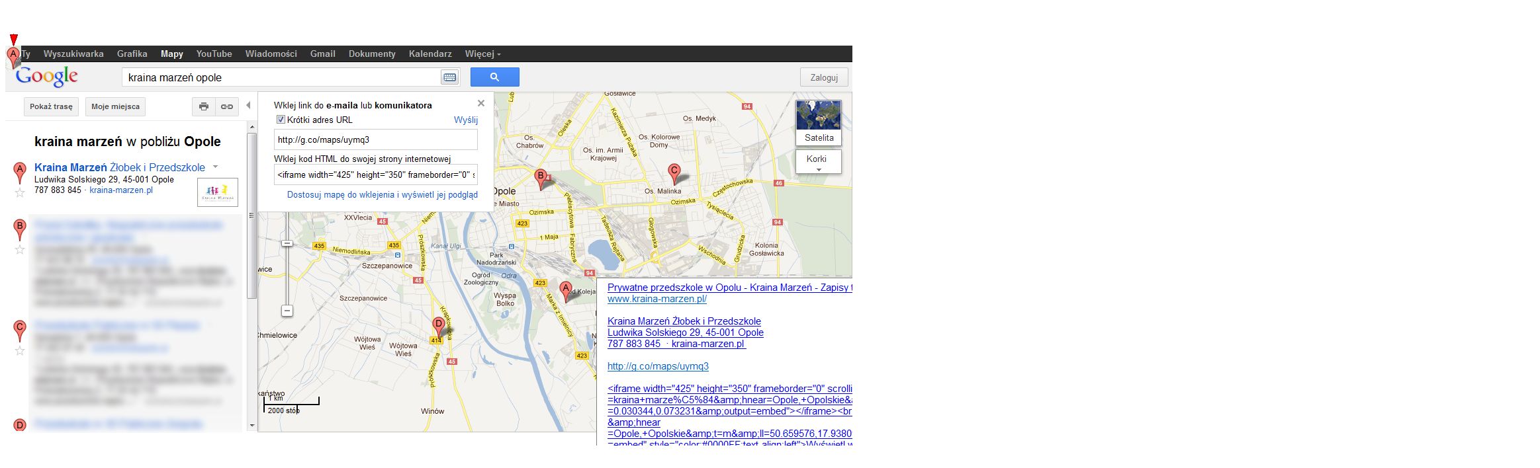Click map pin A near Kolejowa
This screenshot has height=468, width=1540.
(565, 291)
